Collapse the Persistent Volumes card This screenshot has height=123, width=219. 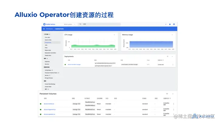coord(173,94)
